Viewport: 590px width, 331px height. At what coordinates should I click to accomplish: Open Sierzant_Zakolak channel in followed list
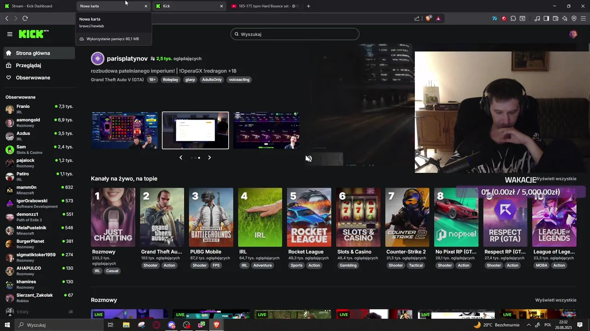click(39, 298)
